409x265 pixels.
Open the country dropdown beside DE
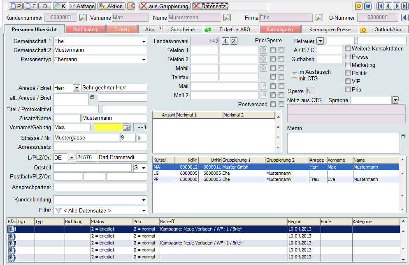pos(72,158)
